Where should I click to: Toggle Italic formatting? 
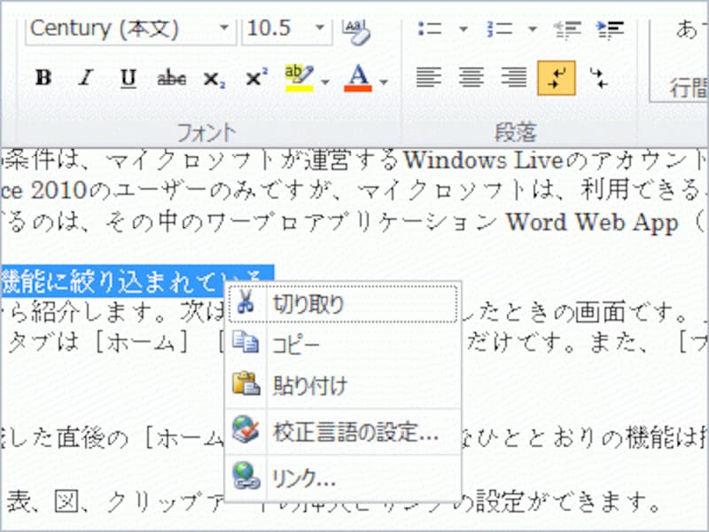[86, 78]
